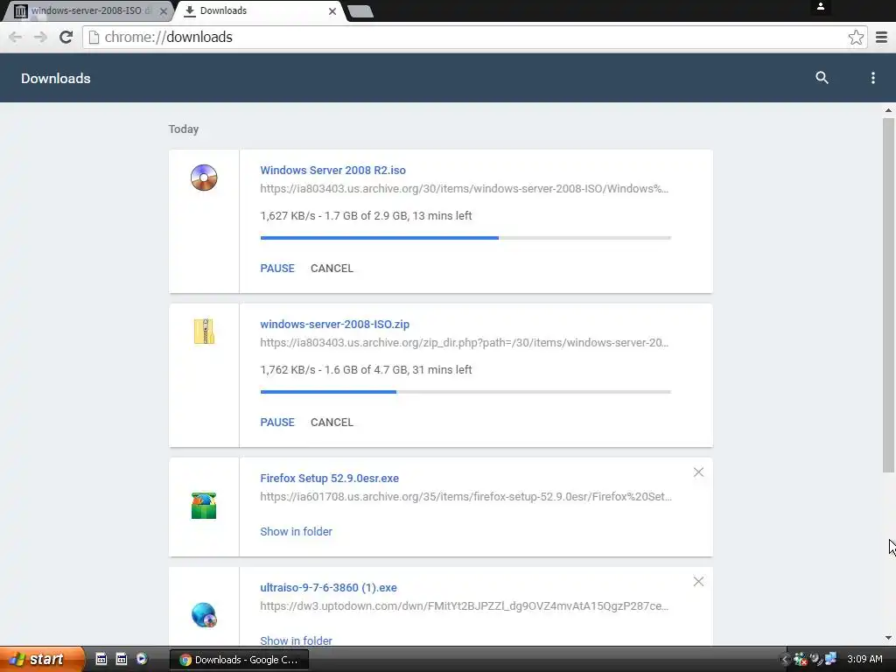Image resolution: width=896 pixels, height=672 pixels.
Task: Click the Firefox Setup source URL
Action: tap(465, 497)
